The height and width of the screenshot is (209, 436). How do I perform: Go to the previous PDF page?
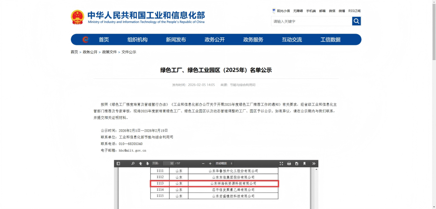[140, 164]
